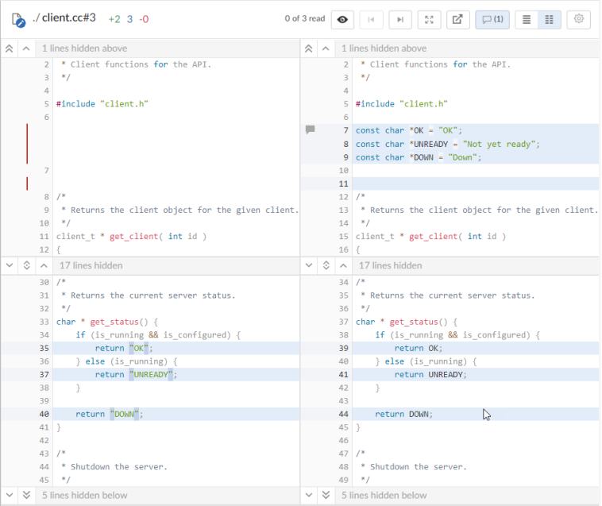Open the file in a new window
The width and height of the screenshot is (602, 506).
point(457,19)
